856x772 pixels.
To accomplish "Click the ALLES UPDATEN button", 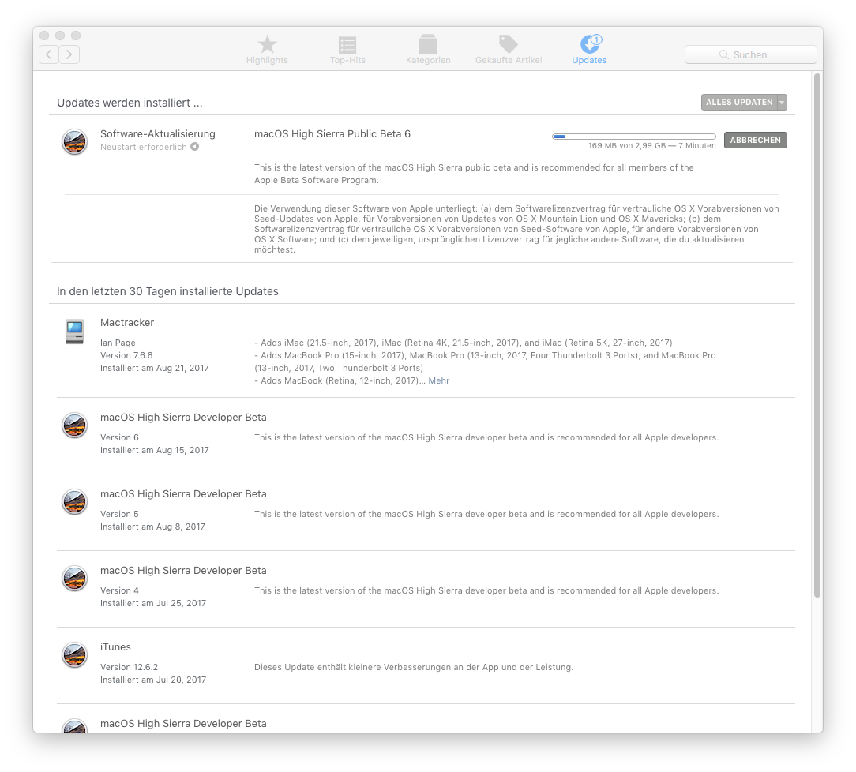I will coord(739,102).
